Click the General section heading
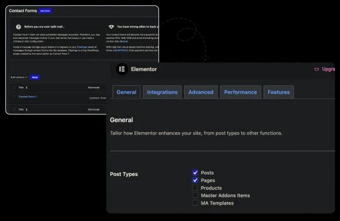 [x=121, y=120]
